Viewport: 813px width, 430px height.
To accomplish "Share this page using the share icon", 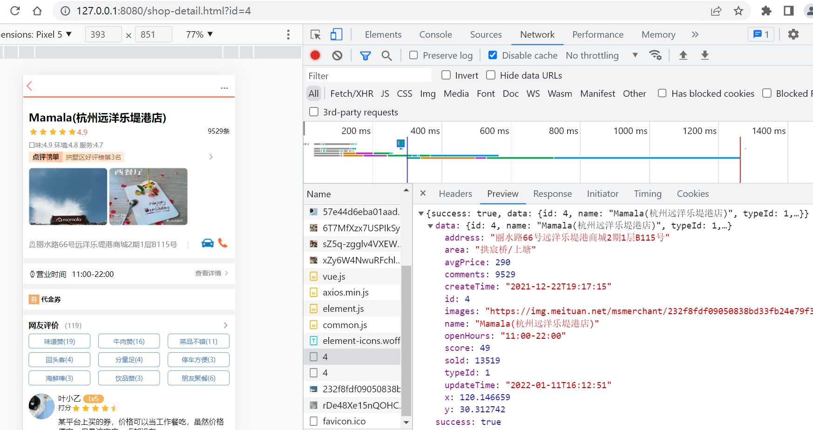I will (x=716, y=11).
